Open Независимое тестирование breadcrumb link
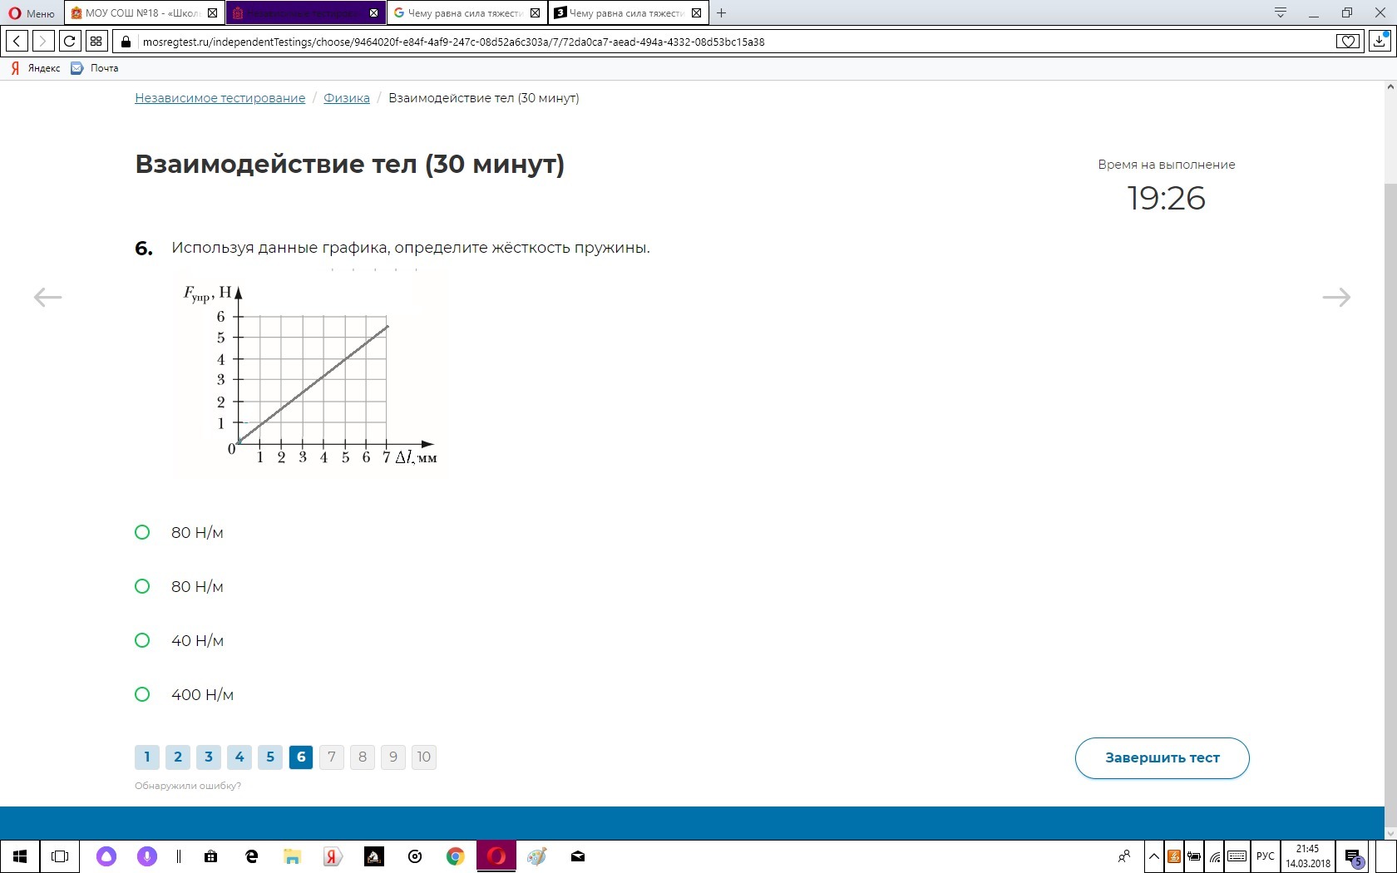 (x=220, y=98)
